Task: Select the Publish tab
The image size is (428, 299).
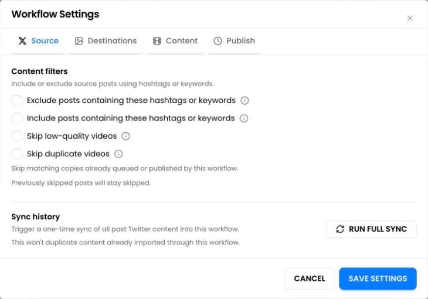Action: (234, 41)
